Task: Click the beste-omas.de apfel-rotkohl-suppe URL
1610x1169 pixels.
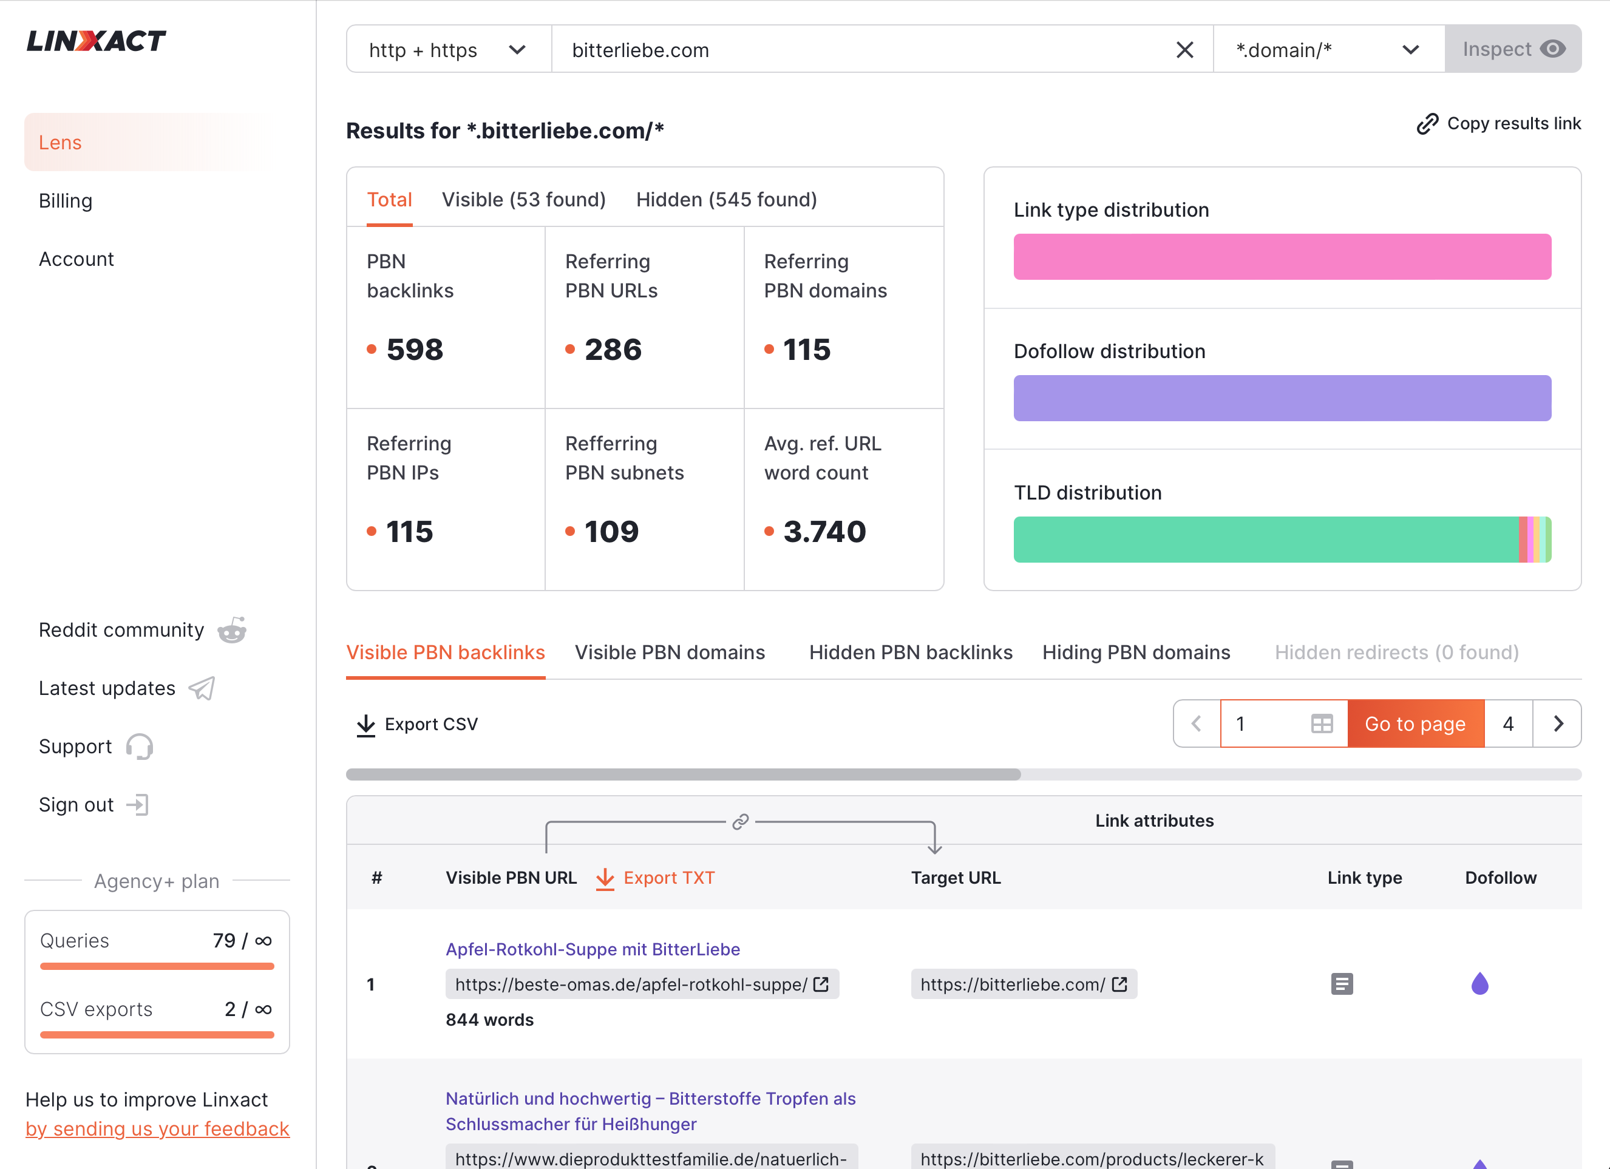Action: click(642, 984)
